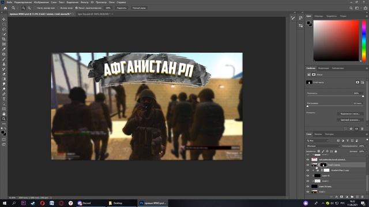Create a new group via folder icon
Viewport: 369px width, 207px height.
[352, 197]
